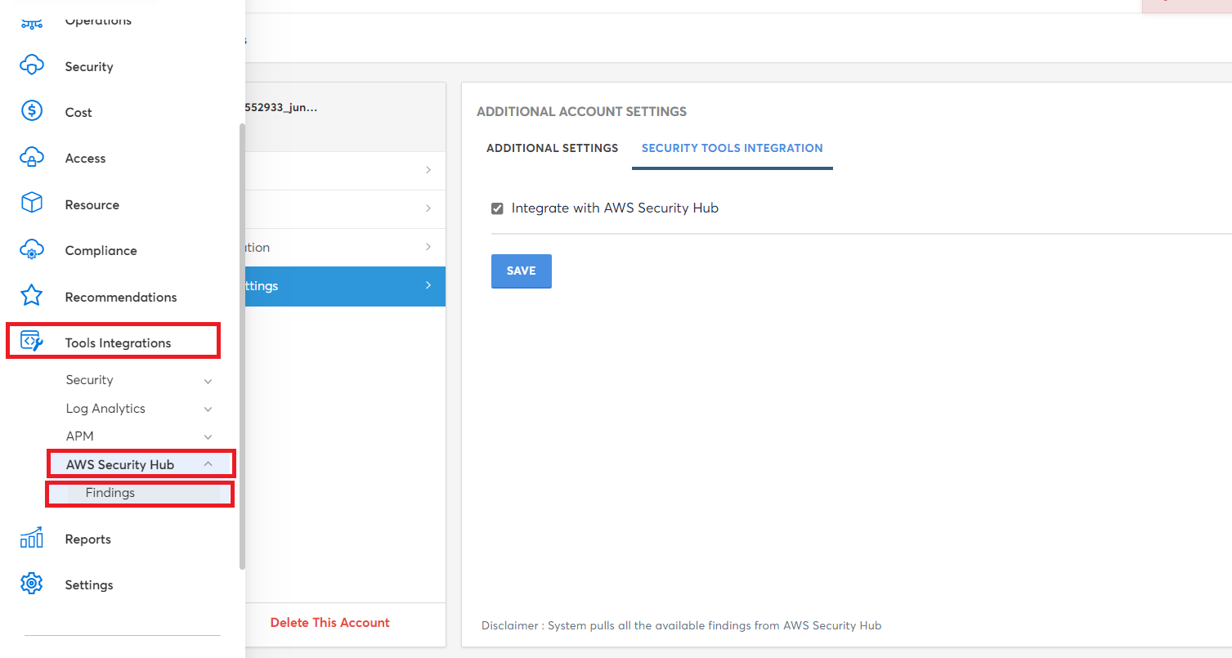Click the Security cloud shield icon
The image size is (1232, 658).
(x=31, y=65)
